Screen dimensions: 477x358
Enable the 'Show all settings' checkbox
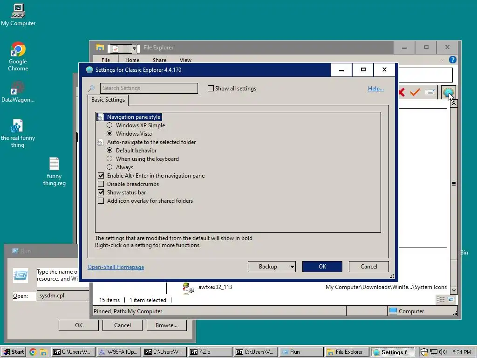click(x=211, y=88)
